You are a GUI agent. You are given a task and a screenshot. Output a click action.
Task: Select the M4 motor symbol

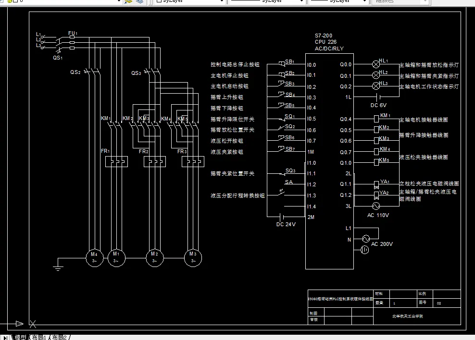[95, 258]
